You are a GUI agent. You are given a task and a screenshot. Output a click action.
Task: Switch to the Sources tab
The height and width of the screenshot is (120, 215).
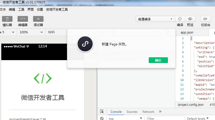coord(132,112)
